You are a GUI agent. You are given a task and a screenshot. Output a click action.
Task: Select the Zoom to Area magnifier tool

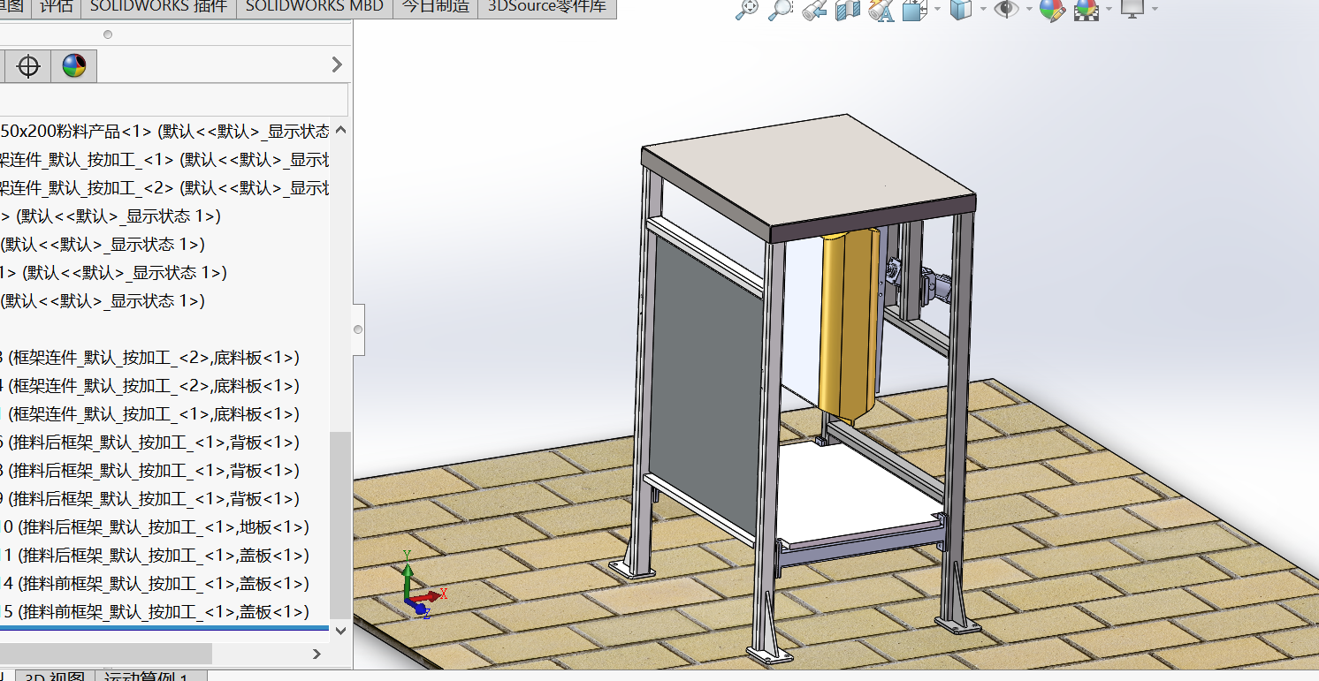click(781, 10)
